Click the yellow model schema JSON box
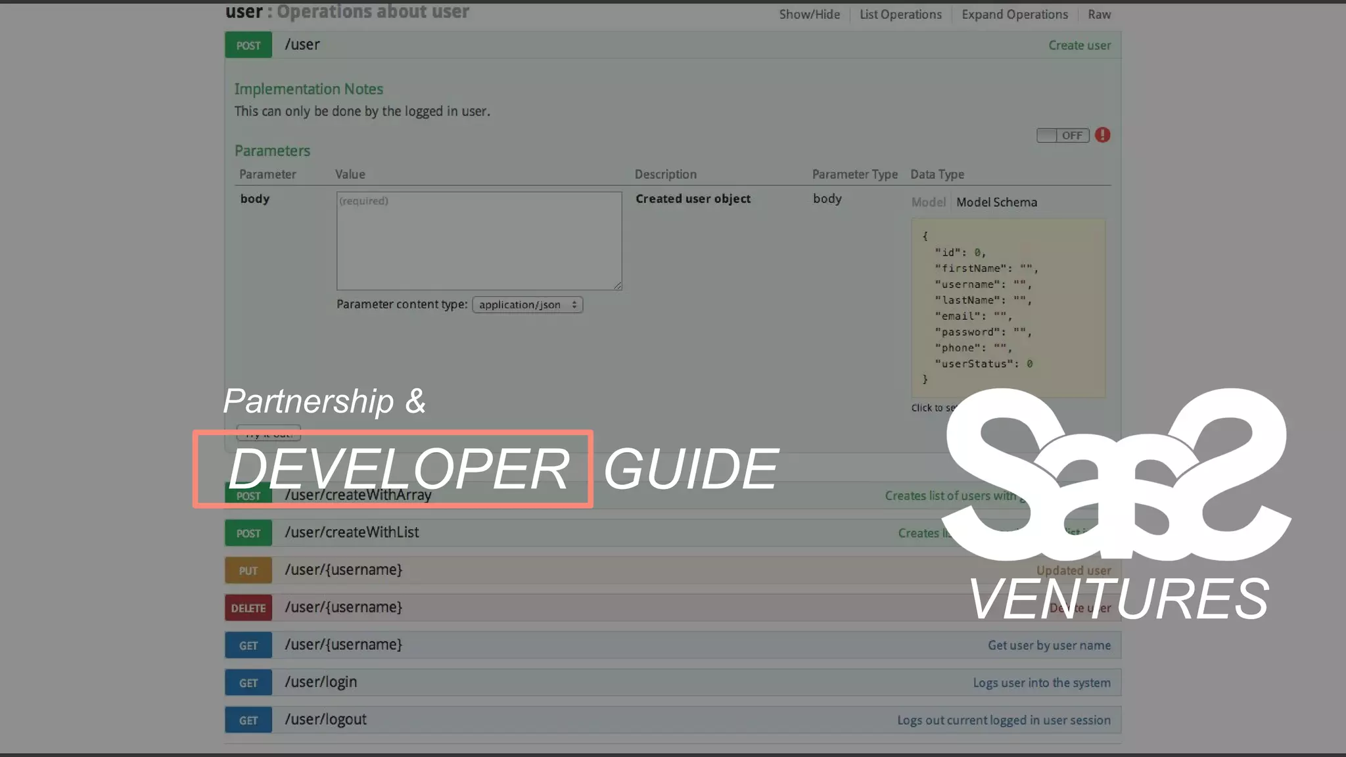 click(1008, 307)
